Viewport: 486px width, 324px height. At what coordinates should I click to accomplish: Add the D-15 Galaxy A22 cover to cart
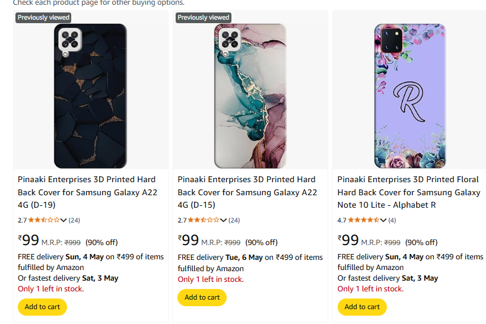coord(202,297)
